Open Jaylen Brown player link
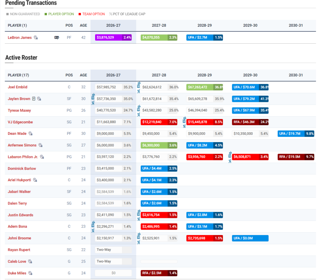This screenshot has height=280, width=317. click(x=19, y=99)
